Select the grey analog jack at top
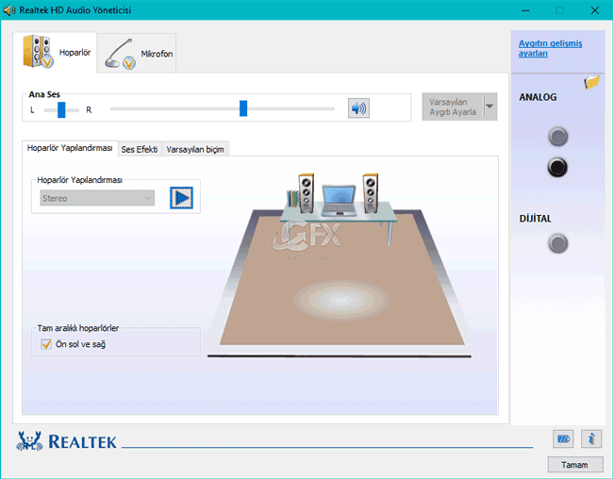The image size is (613, 479). (x=557, y=137)
